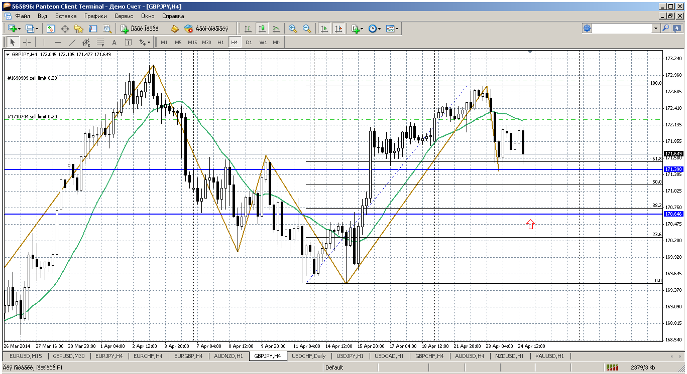Image resolution: width=687 pixels, height=374 pixels.
Task: Switch timeframe to D1
Action: (x=249, y=42)
